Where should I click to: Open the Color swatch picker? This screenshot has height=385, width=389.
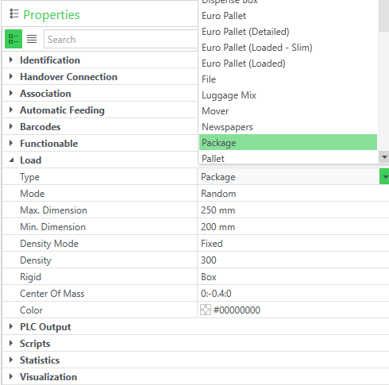click(x=206, y=310)
